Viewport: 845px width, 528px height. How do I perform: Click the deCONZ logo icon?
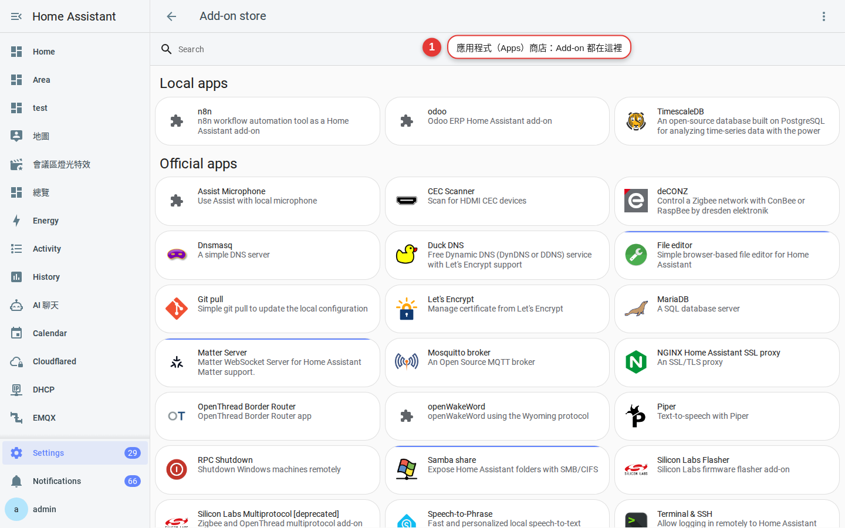pos(636,201)
